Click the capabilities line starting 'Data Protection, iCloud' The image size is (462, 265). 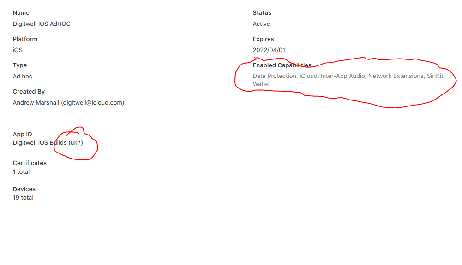[349, 76]
